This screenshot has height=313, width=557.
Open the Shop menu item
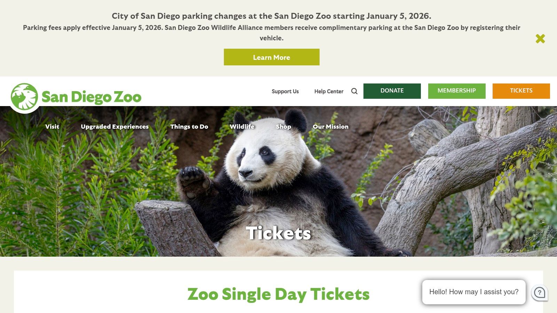[x=284, y=127]
